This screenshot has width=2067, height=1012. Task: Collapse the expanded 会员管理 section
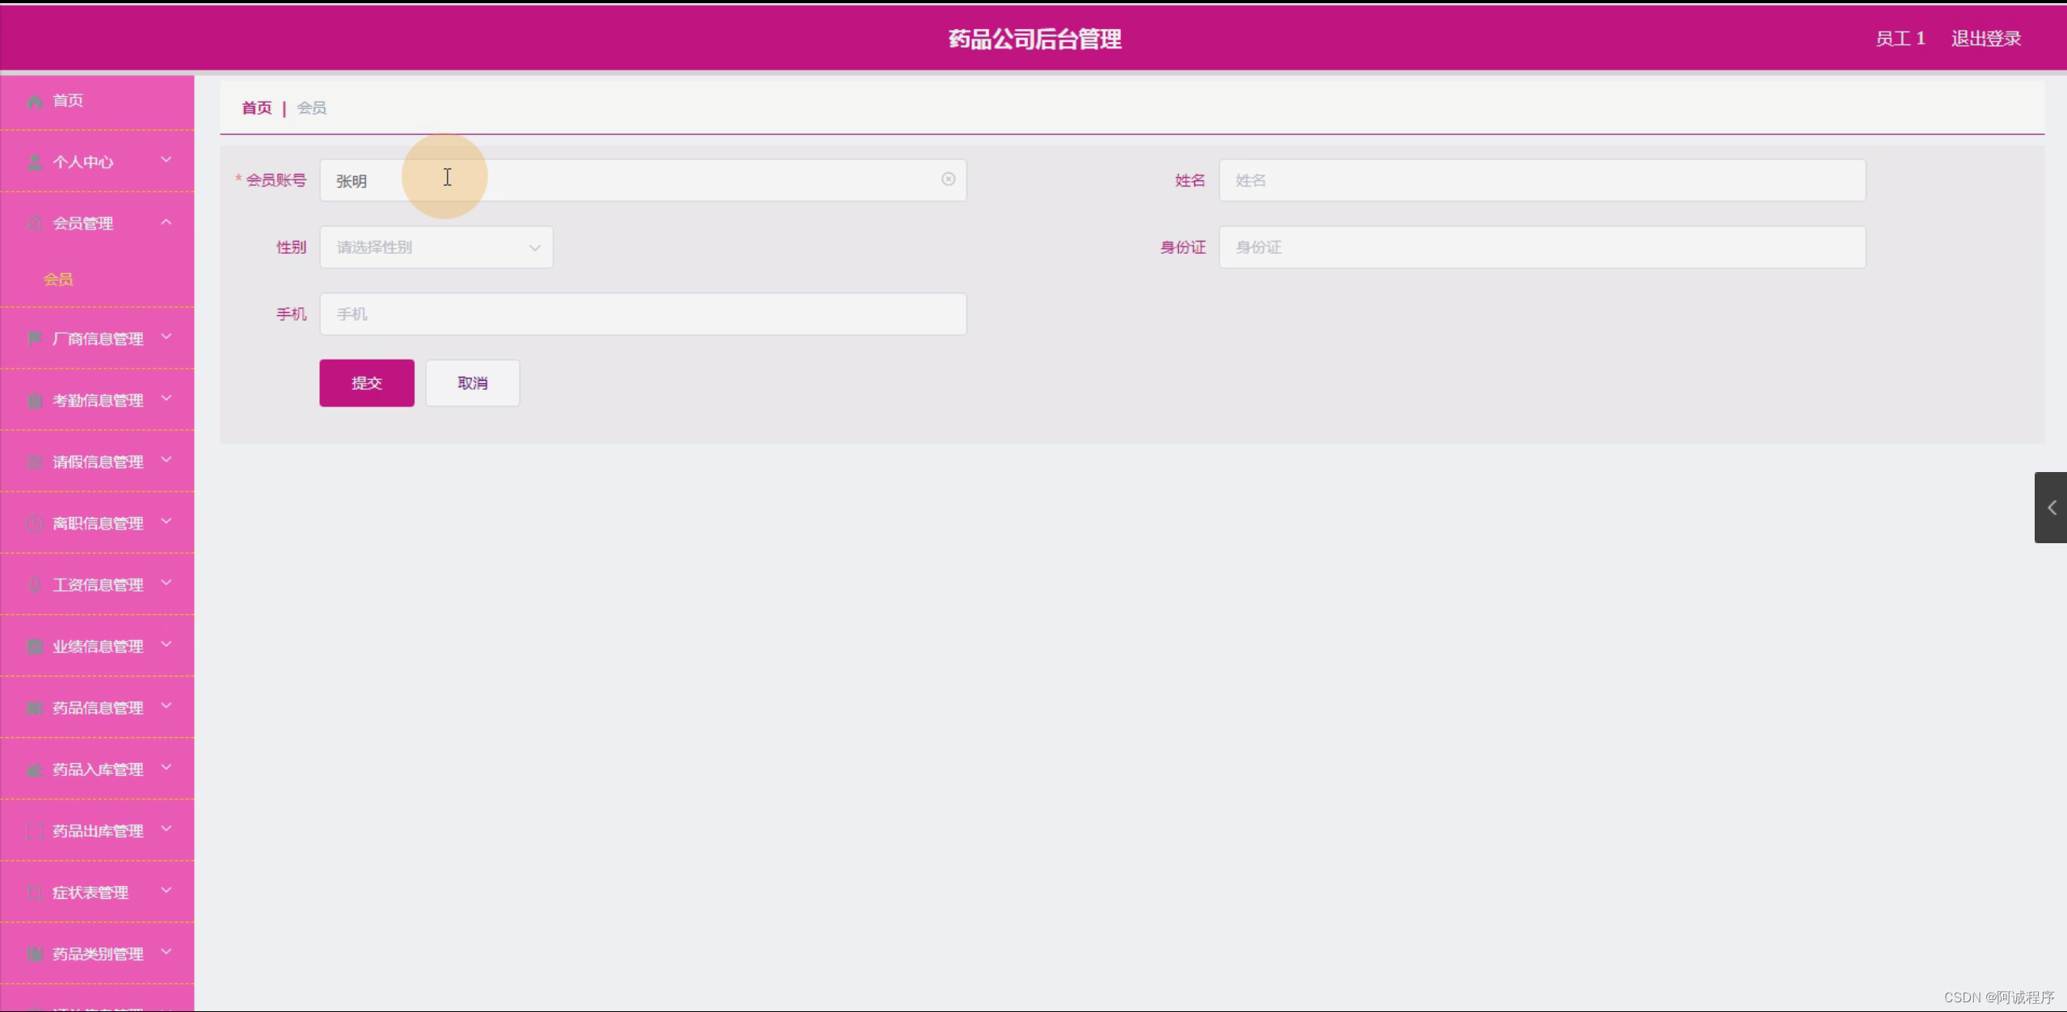(166, 221)
